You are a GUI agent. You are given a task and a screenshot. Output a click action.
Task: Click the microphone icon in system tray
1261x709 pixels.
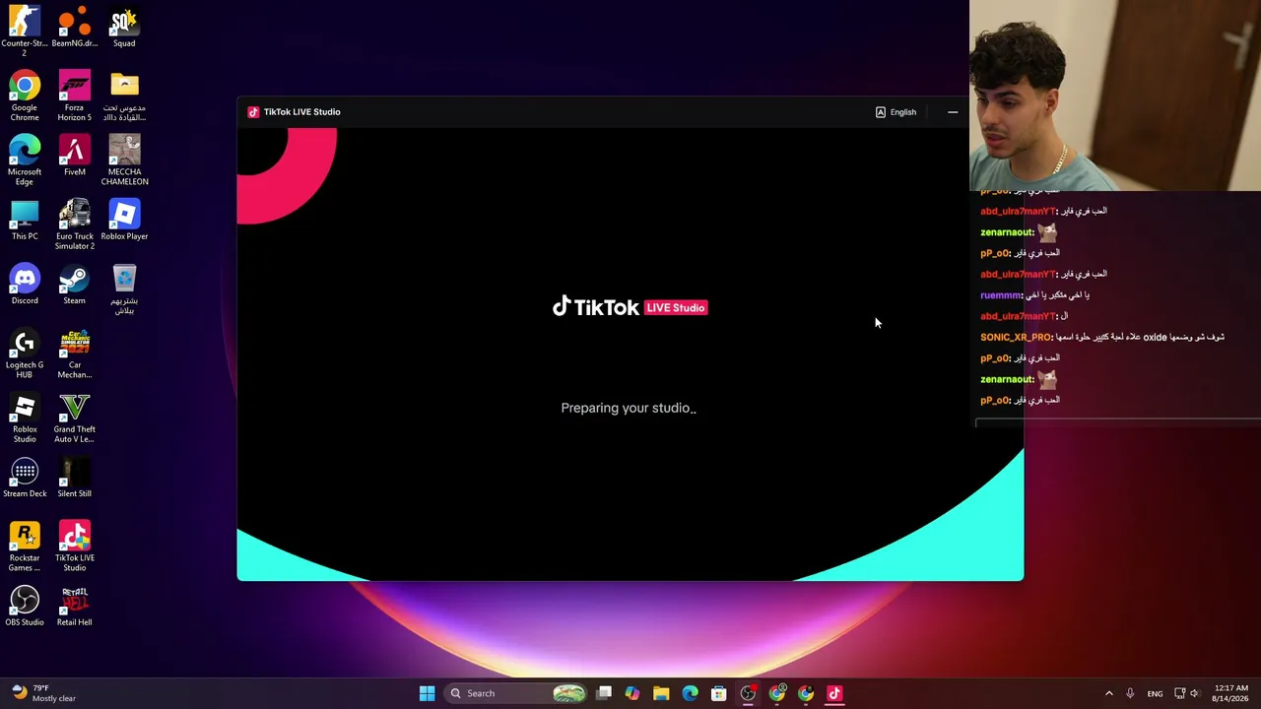(x=1130, y=693)
